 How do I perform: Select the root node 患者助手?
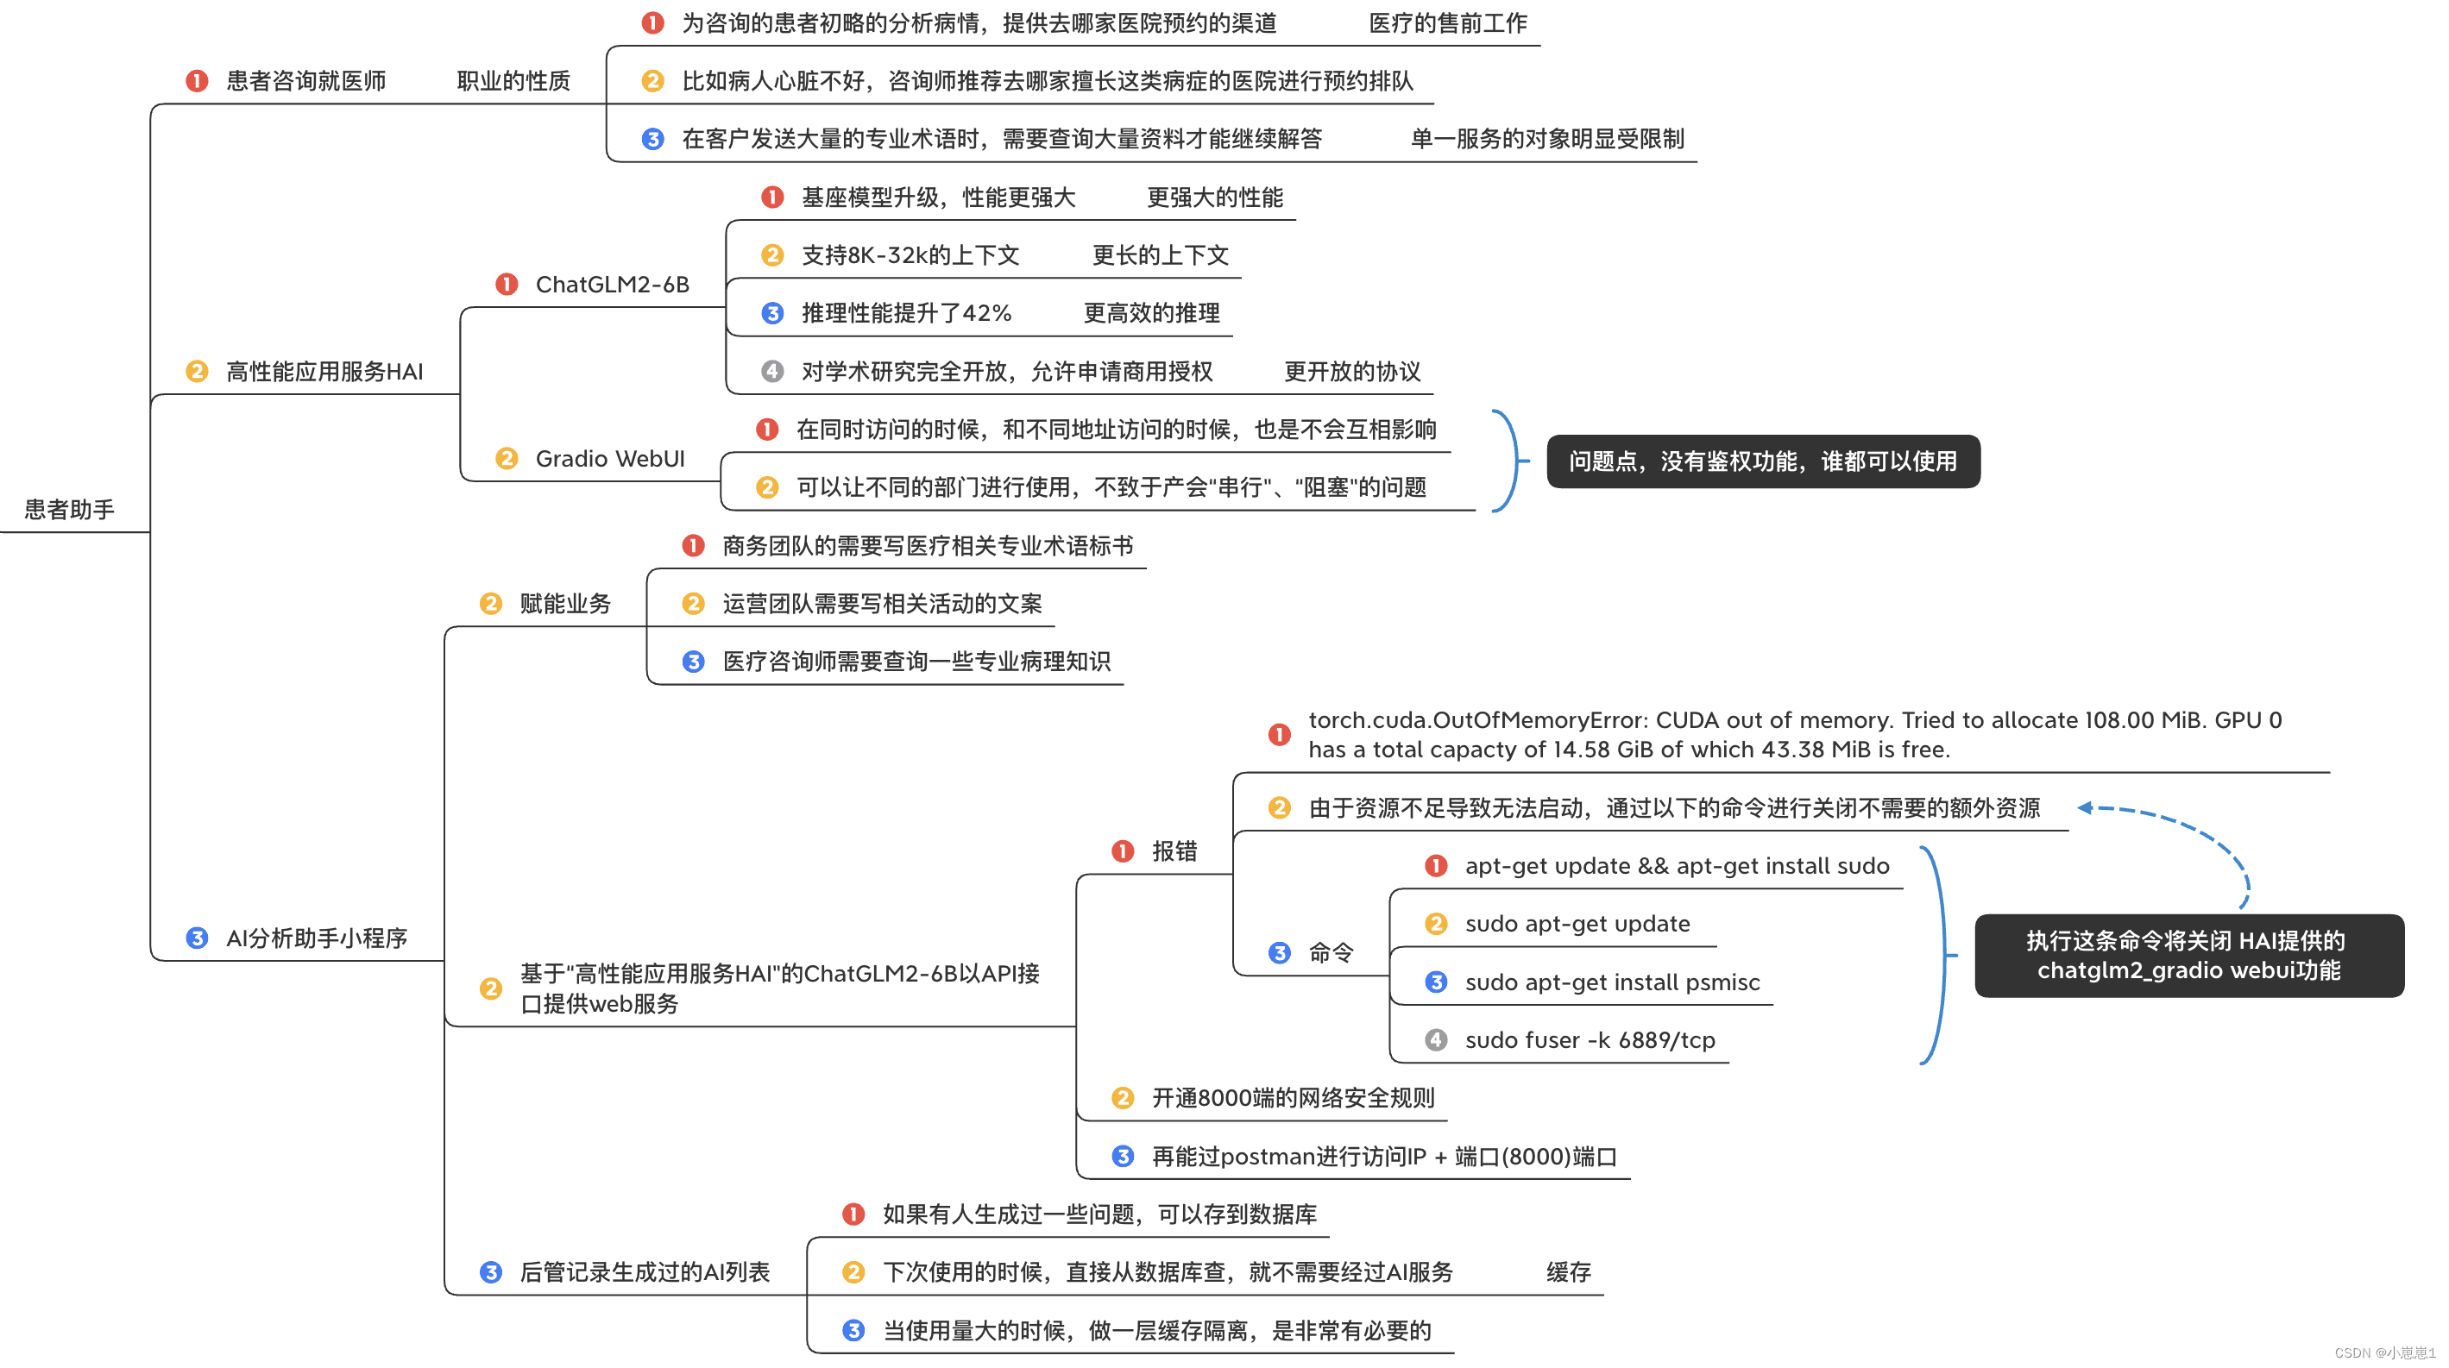69,509
